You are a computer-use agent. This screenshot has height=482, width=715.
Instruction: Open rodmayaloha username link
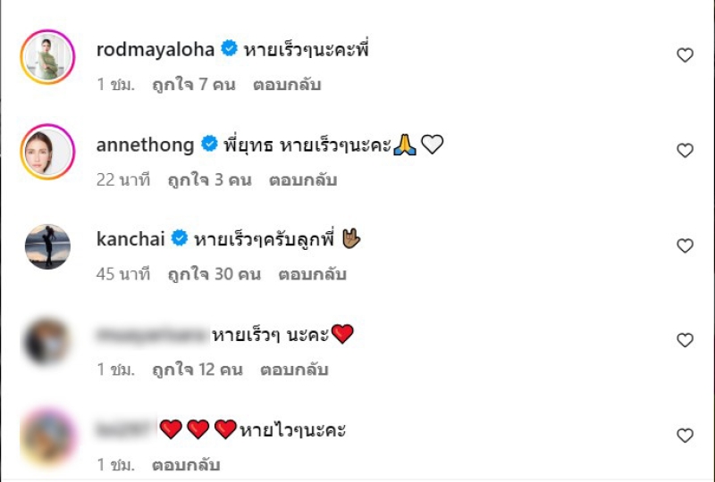pyautogui.click(x=156, y=49)
